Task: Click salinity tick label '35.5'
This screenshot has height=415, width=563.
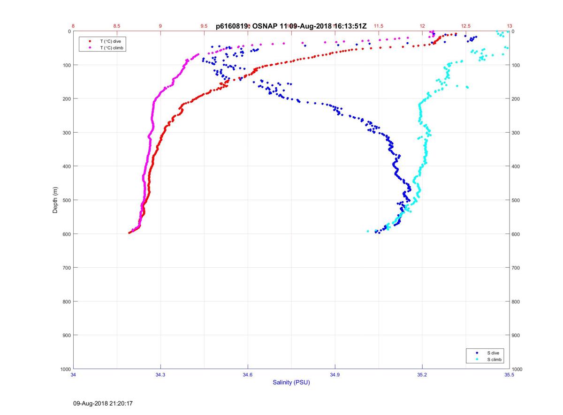Action: (509, 375)
